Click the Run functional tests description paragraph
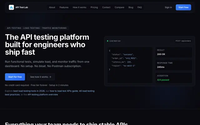This screenshot has width=200, height=125. coord(47,64)
